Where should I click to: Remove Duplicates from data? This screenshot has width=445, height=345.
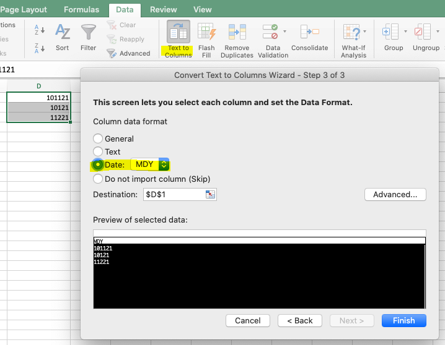click(x=237, y=40)
